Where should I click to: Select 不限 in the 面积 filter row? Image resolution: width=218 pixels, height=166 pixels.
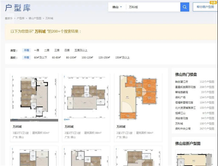click(27, 58)
